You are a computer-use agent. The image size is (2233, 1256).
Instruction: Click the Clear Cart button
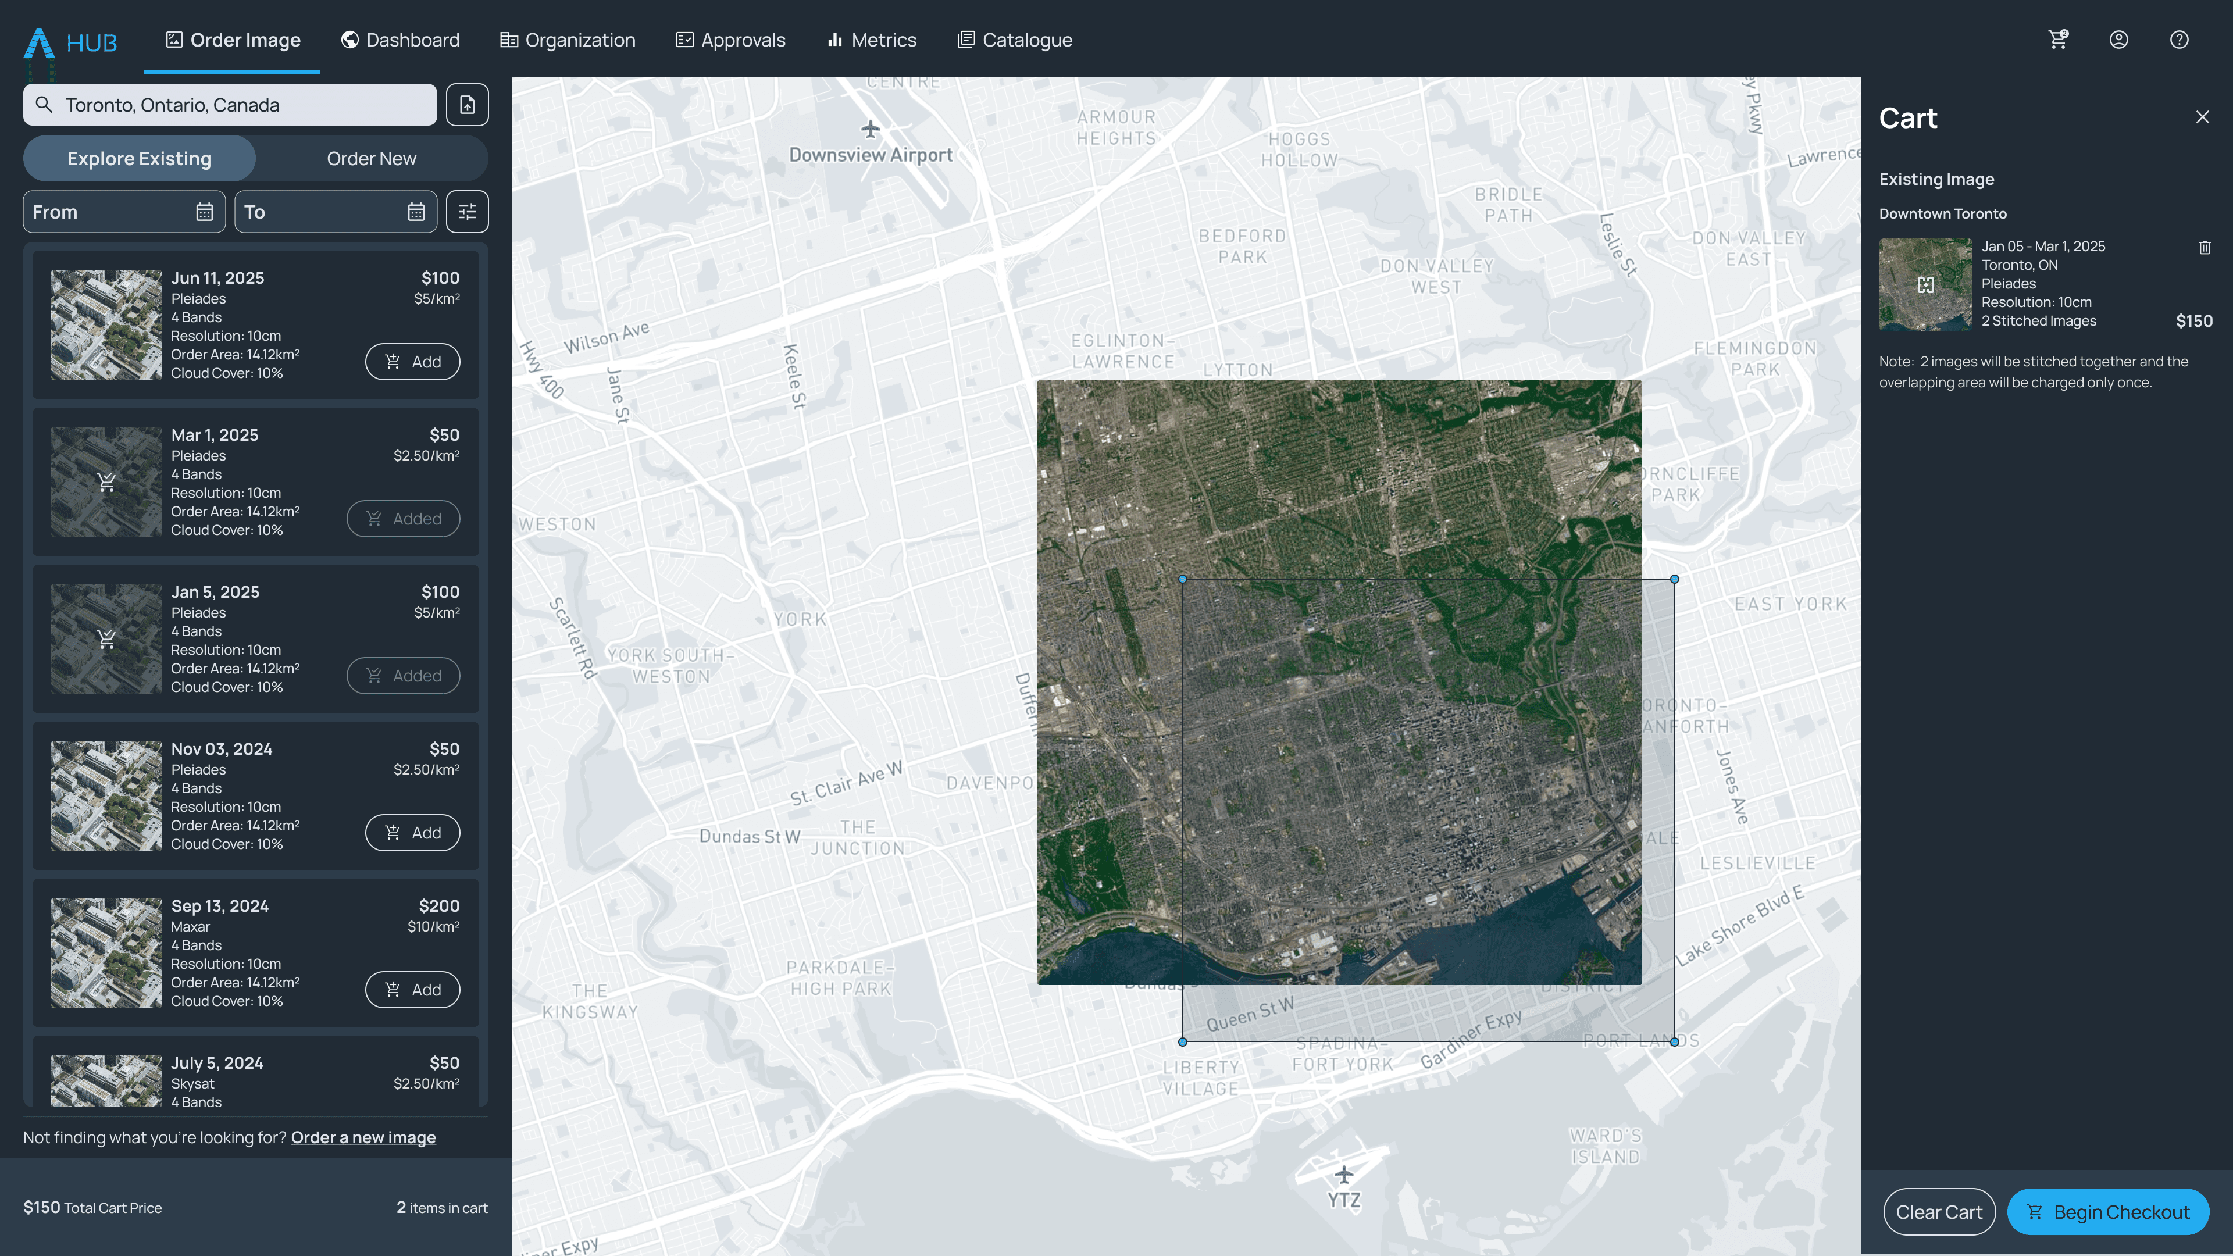[1939, 1212]
